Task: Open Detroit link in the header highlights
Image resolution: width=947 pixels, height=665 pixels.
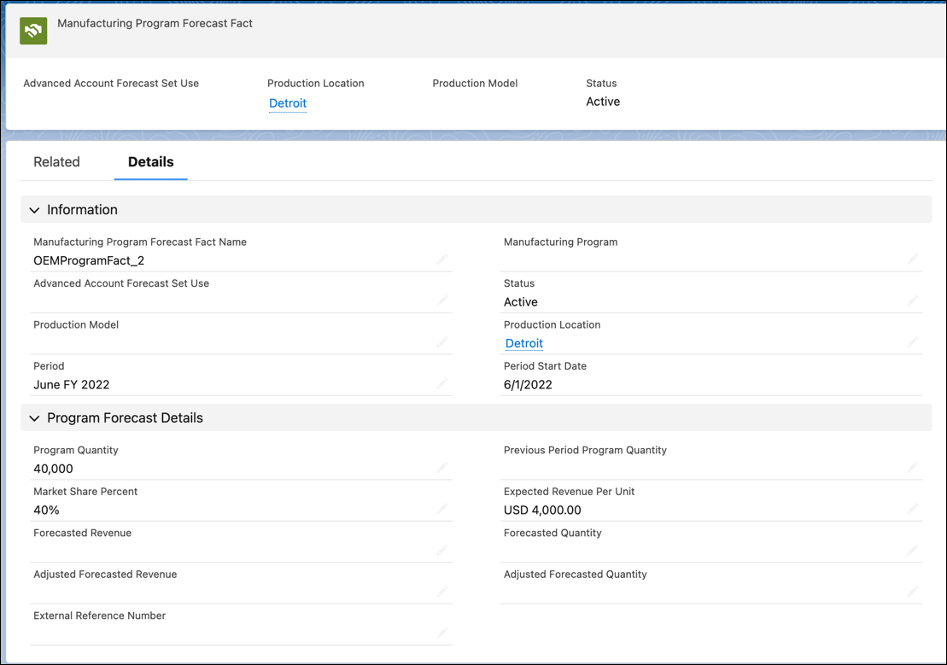Action: [288, 103]
